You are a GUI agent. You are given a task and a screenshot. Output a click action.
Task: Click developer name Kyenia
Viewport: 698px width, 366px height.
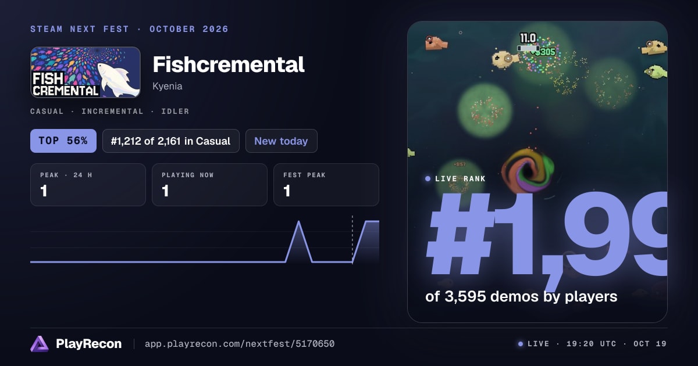(168, 86)
